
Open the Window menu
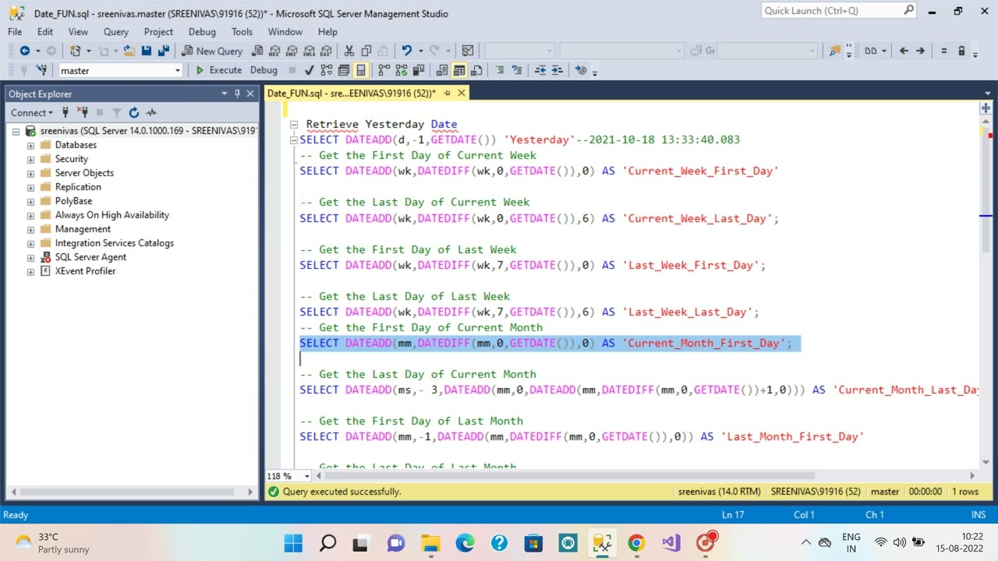coord(285,32)
